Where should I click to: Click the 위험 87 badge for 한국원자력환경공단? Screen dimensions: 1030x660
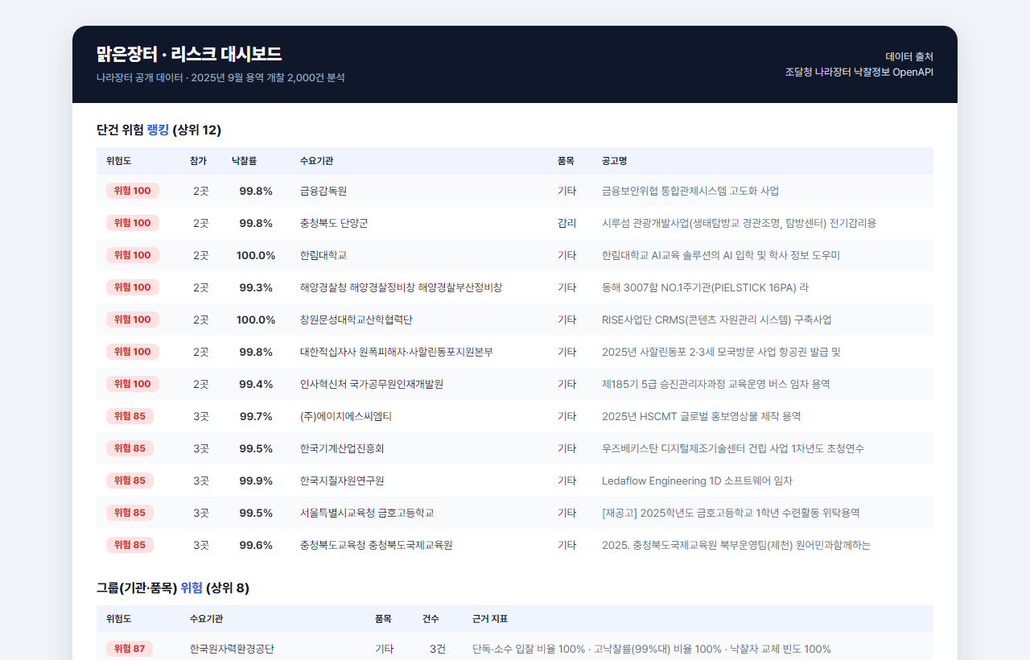[130, 649]
